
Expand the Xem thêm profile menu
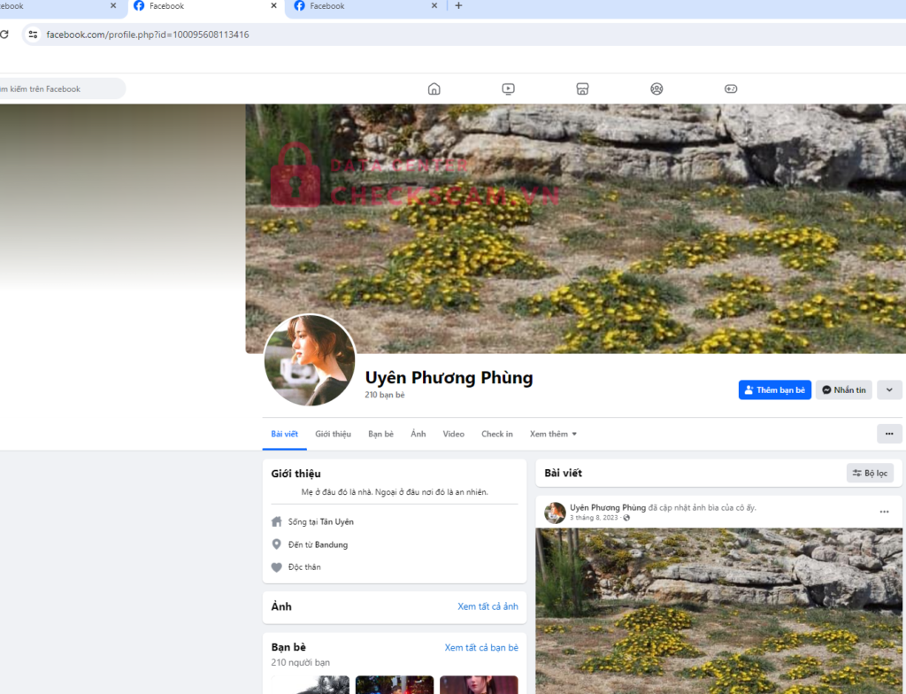[553, 434]
